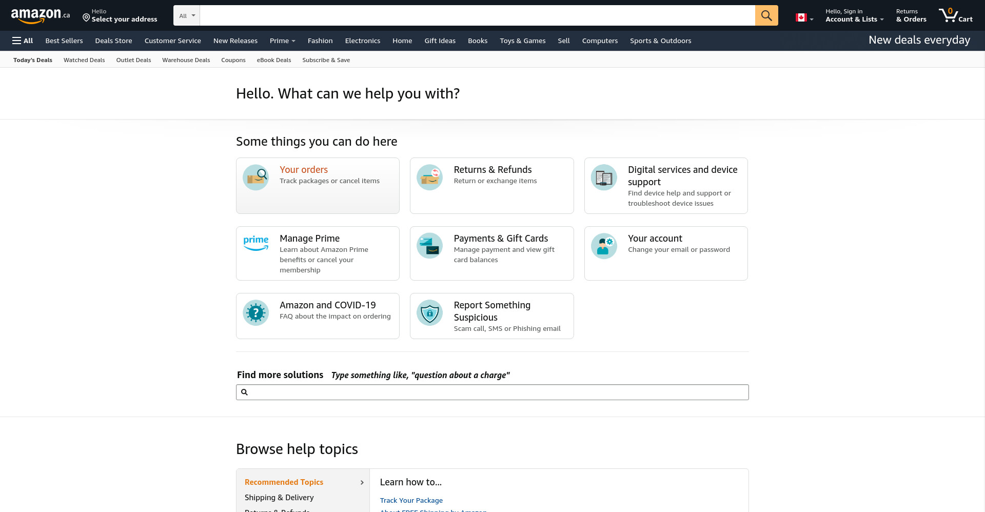
Task: Open the All search category dropdown
Action: click(187, 15)
